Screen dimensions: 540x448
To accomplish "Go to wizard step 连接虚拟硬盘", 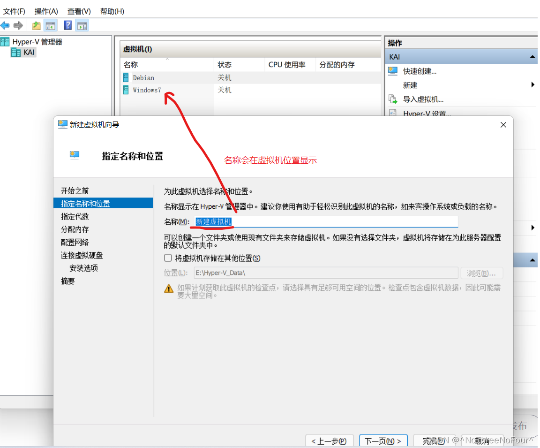I will [82, 255].
